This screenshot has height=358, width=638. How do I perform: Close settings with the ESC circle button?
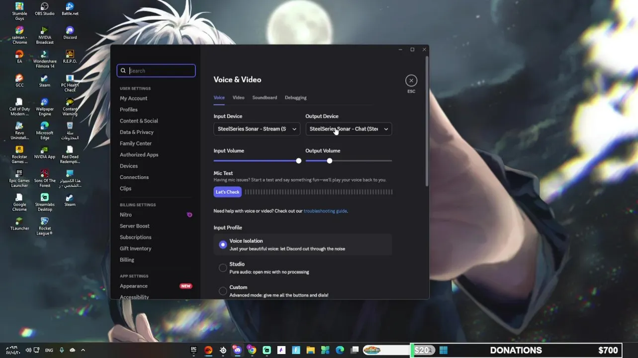click(x=411, y=81)
